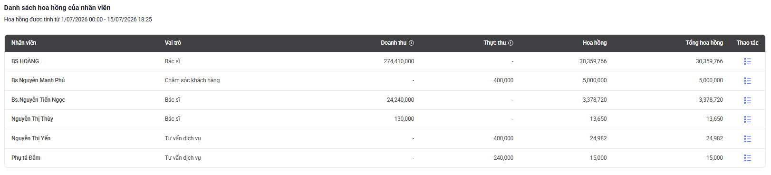
Task: Open action list icon for Bs Nguyễn Mạnh Phú
Action: (x=747, y=81)
